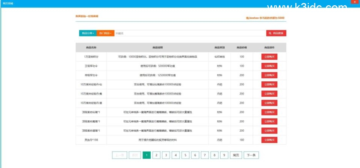Buy the 灵血丹*198 item
The image size is (360, 168).
(x=269, y=140)
